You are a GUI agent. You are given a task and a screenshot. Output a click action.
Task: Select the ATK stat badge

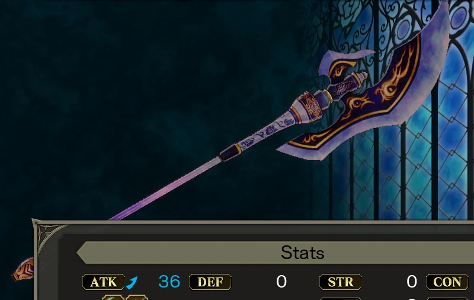(x=103, y=282)
